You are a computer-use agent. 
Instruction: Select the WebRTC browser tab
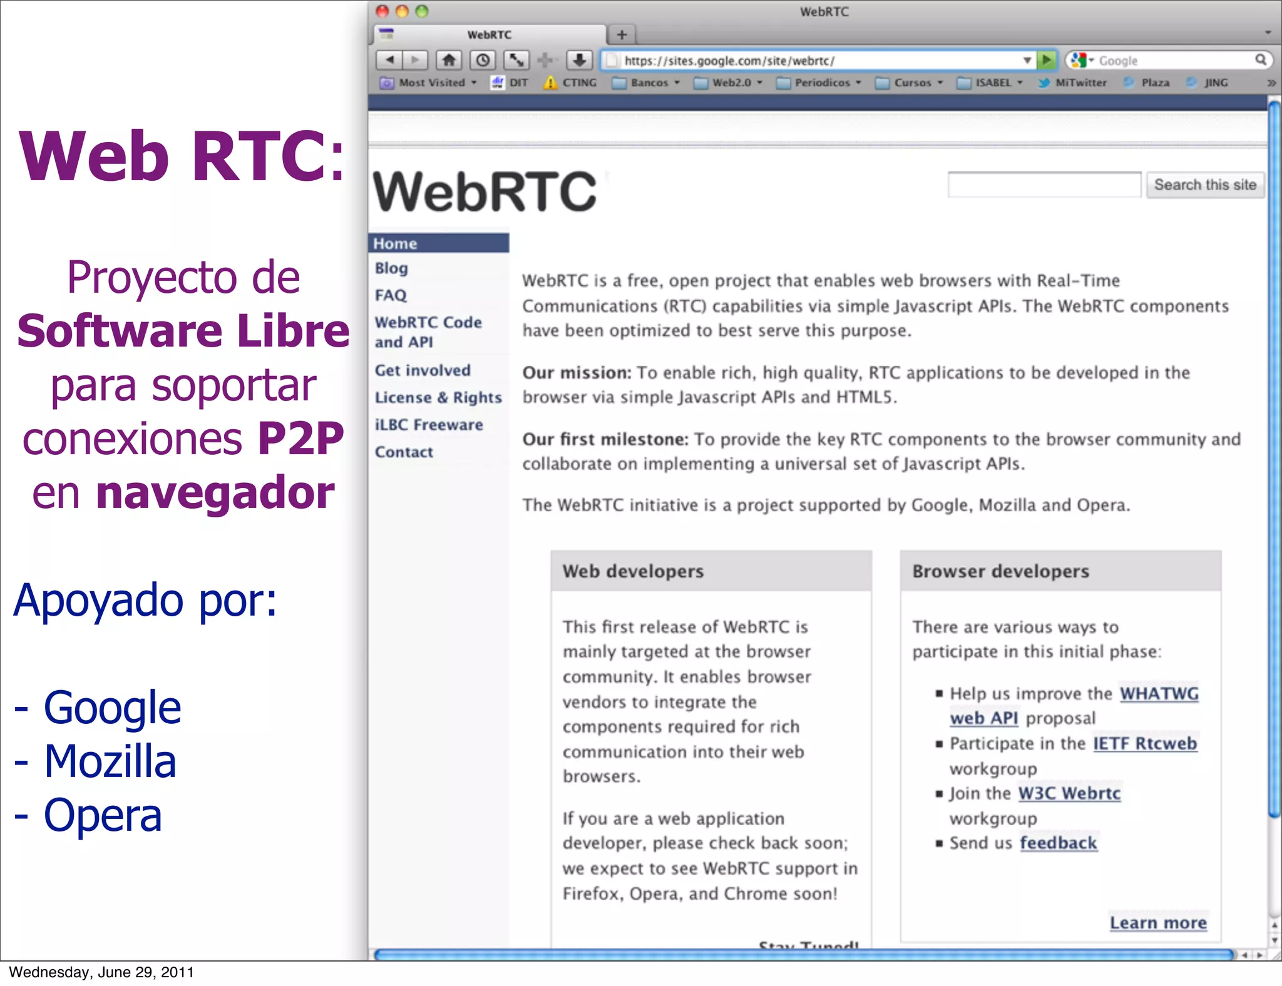[490, 34]
